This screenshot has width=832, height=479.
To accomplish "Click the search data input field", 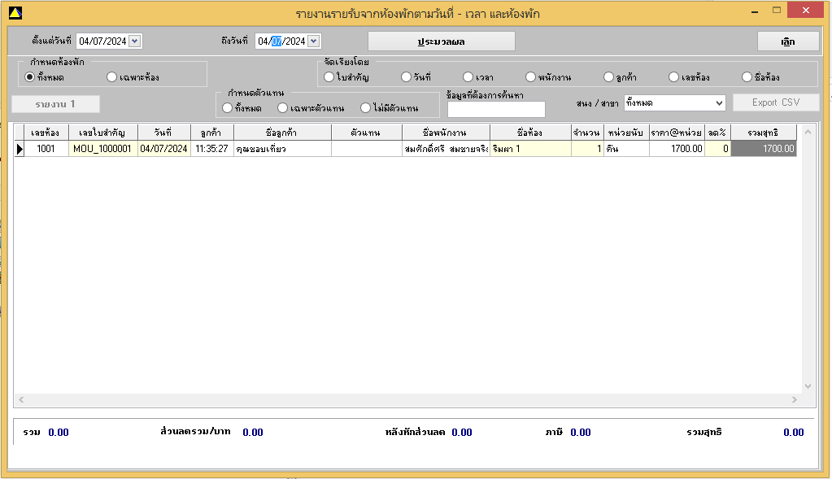I will [496, 109].
